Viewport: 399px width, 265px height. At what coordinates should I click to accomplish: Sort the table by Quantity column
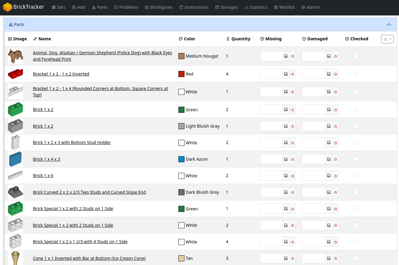pos(241,39)
